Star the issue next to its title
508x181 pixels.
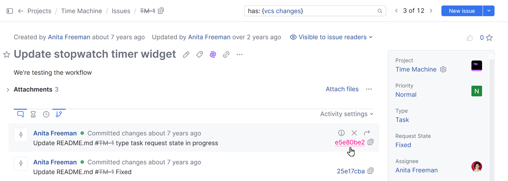[7, 55]
